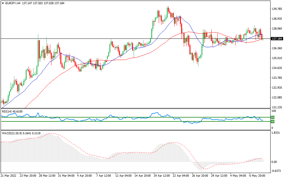Click the 26 Apr 20:00 time label
284x179 pixels.
pyautogui.click(x=200, y=176)
